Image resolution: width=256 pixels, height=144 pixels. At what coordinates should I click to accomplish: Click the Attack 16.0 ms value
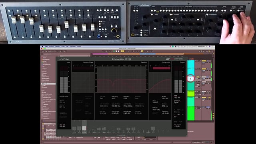pos(165,98)
